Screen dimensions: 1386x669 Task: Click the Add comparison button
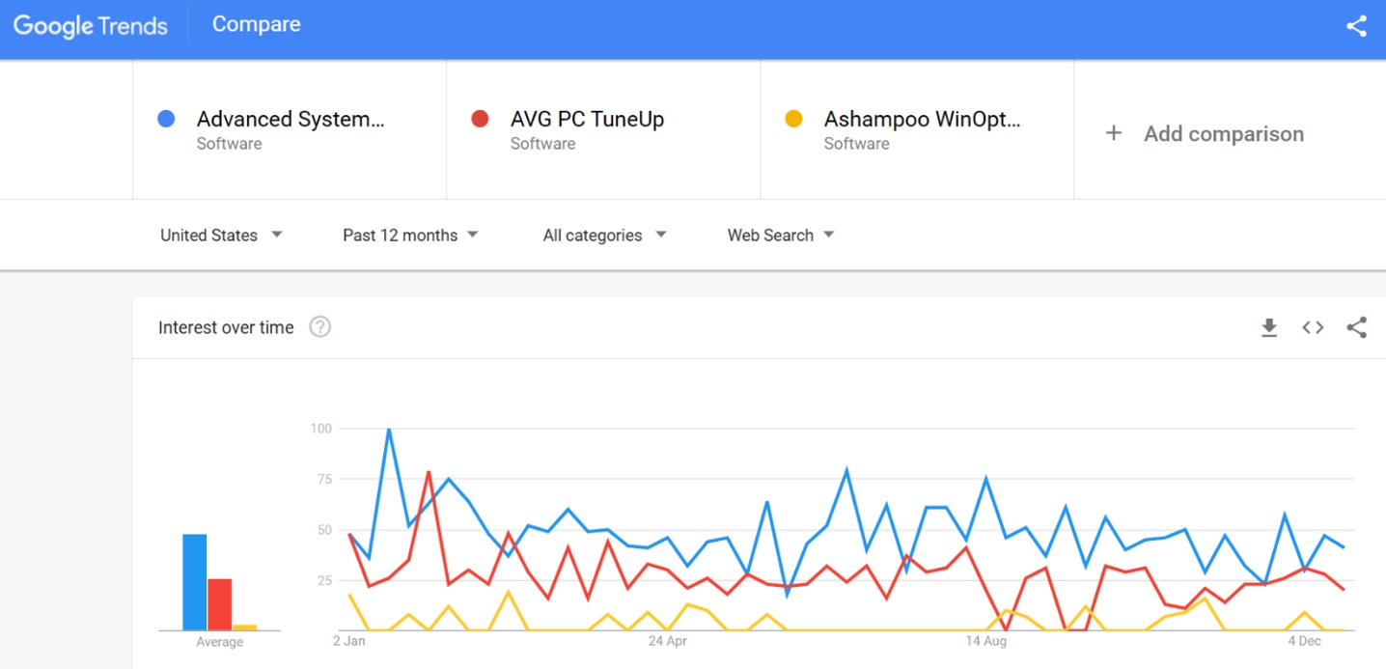pyautogui.click(x=1223, y=134)
